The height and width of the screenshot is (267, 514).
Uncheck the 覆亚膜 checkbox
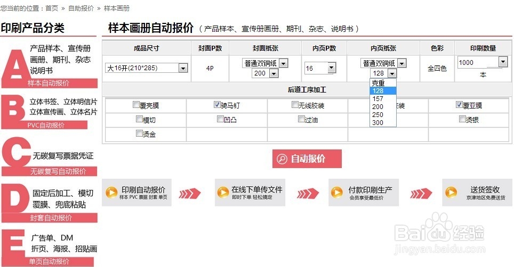pos(459,105)
